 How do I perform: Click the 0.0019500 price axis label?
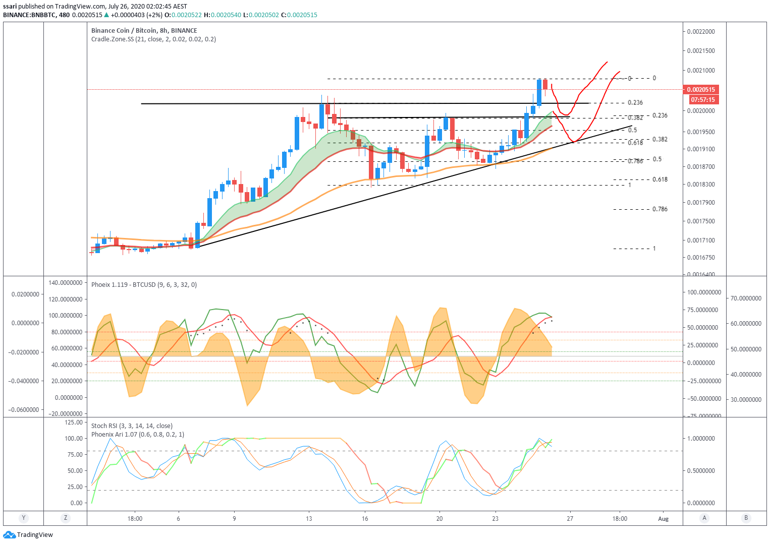click(x=701, y=132)
